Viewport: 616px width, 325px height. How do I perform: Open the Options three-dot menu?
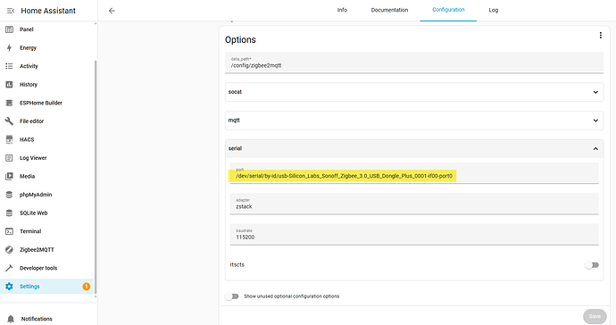[600, 36]
